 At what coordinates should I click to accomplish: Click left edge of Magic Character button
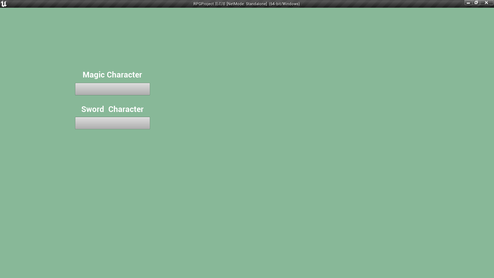click(x=77, y=89)
